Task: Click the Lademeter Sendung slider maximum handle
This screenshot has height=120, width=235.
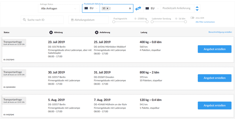Action: tap(185, 22)
